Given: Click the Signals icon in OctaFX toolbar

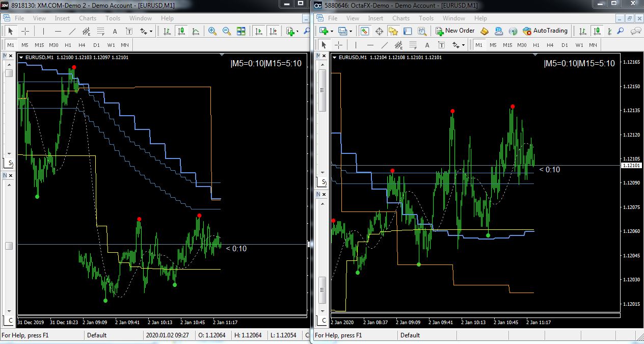Looking at the screenshot, I should pos(513,31).
